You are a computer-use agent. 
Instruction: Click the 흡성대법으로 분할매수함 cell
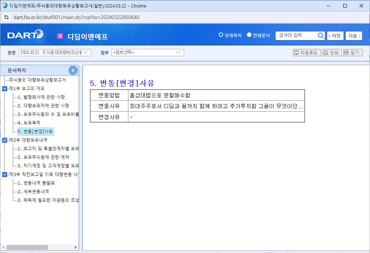coord(216,95)
